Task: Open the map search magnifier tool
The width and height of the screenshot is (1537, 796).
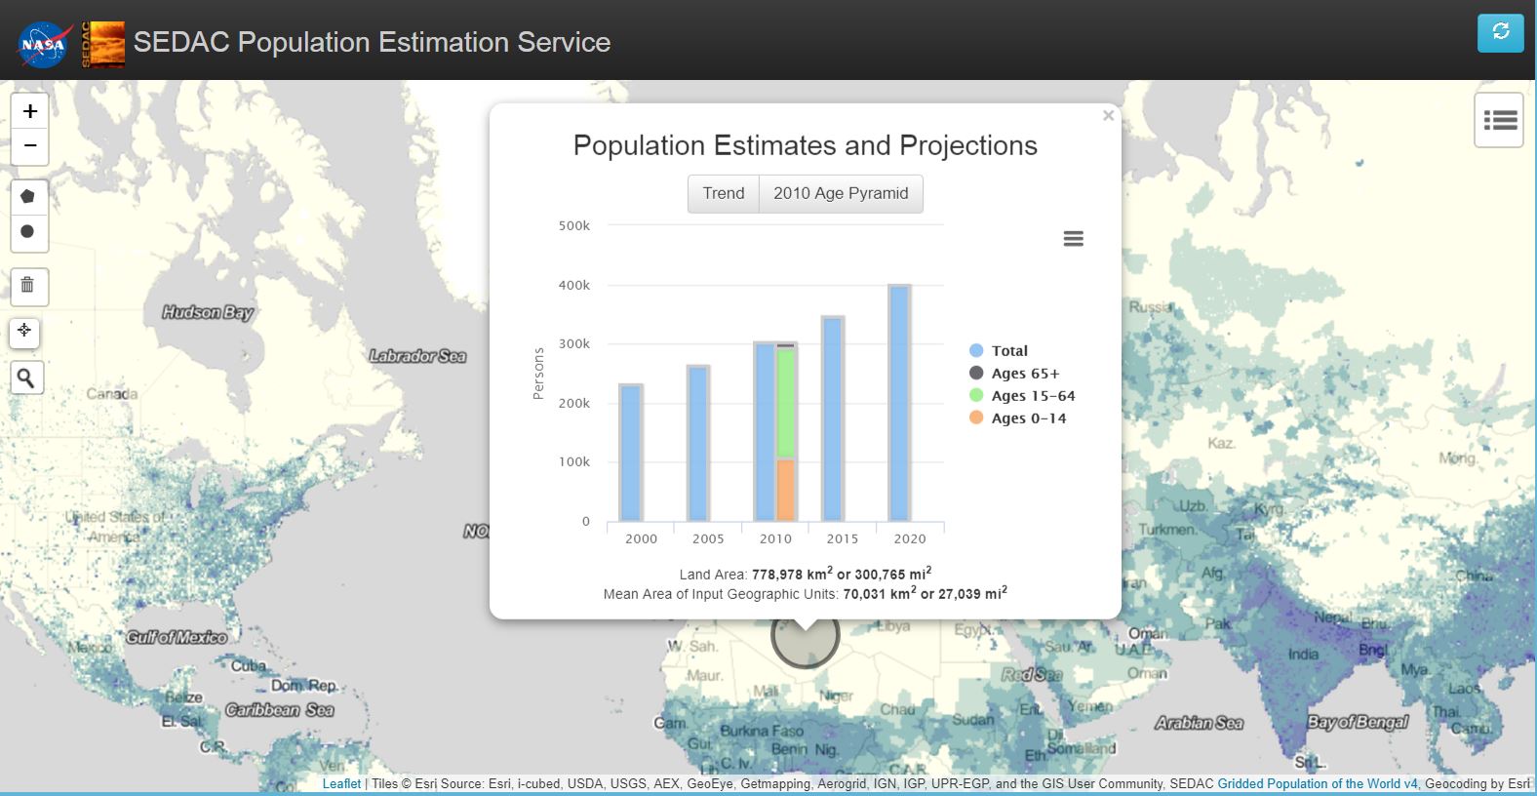Action: point(26,378)
